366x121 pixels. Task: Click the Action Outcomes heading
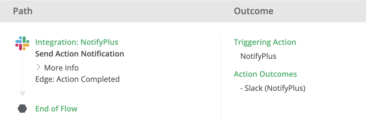[x=265, y=74]
